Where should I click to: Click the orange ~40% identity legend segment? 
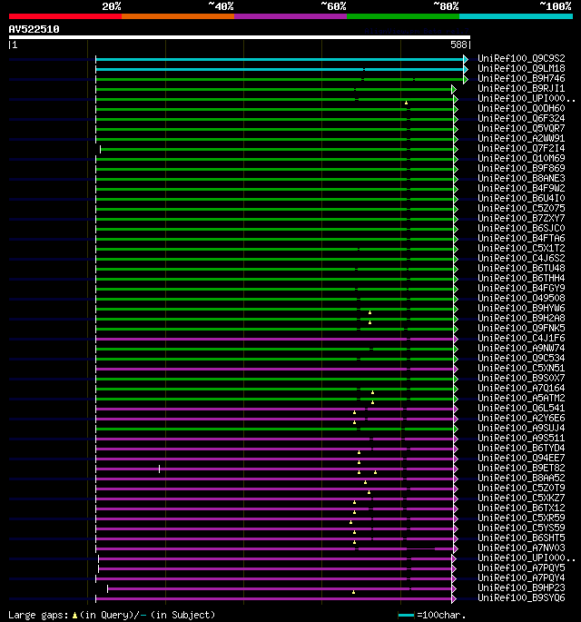coord(178,16)
